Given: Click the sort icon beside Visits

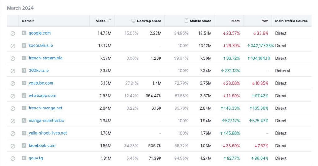Looking at the screenshot, I should tap(109, 21).
